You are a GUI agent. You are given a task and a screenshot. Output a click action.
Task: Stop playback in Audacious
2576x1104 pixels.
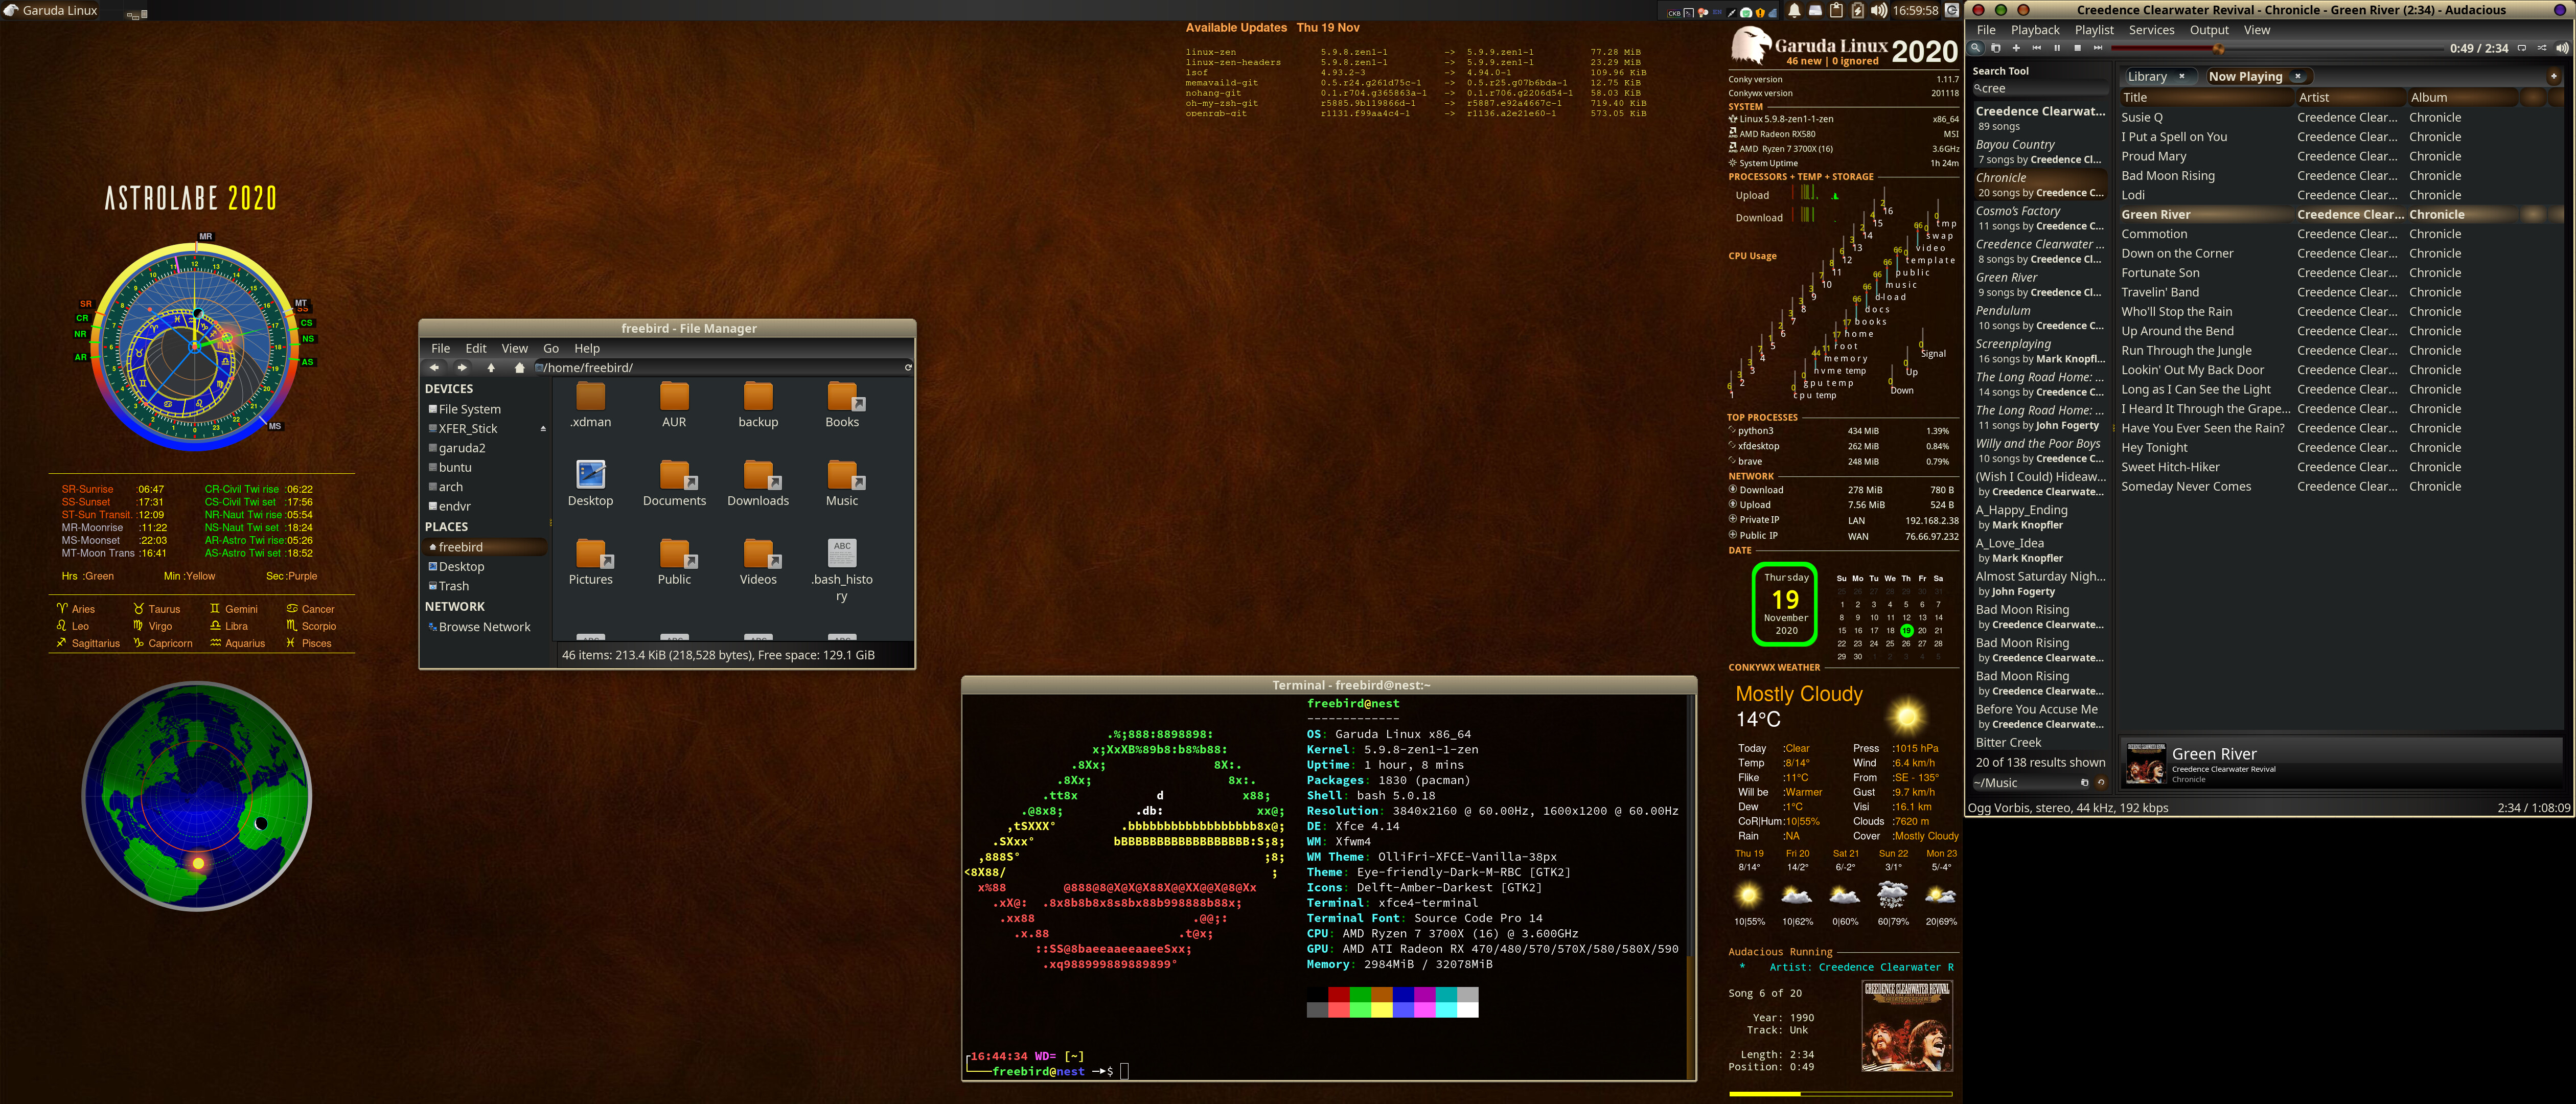pyautogui.click(x=2077, y=48)
